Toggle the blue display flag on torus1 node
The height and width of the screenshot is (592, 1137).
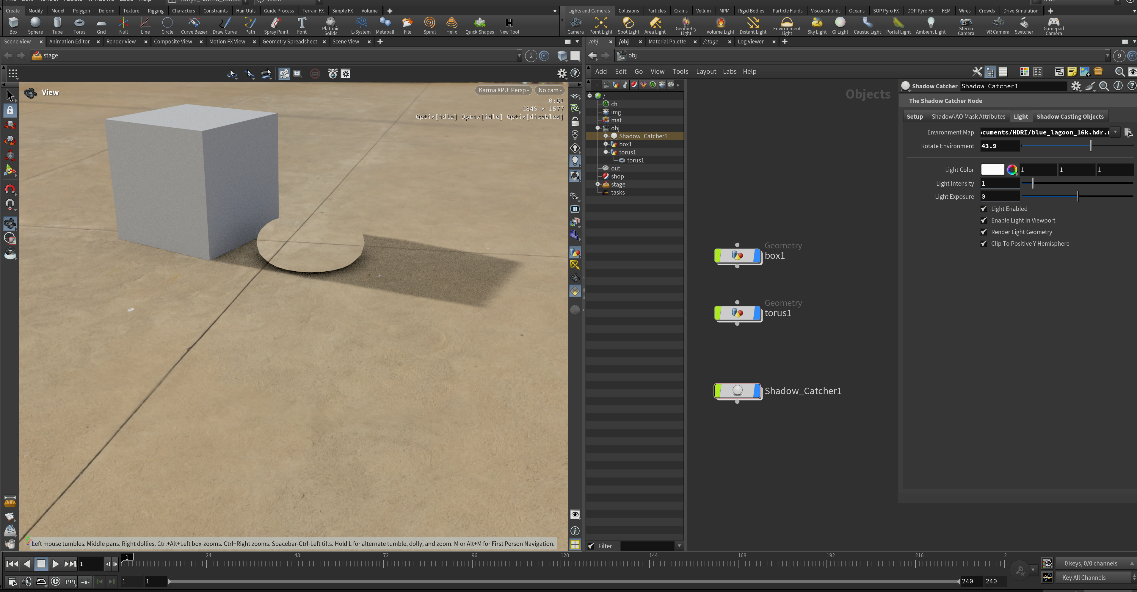point(758,313)
